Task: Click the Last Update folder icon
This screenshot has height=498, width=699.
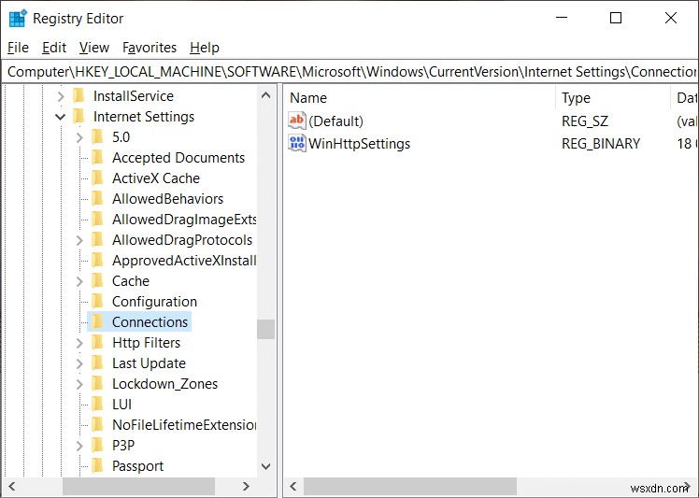Action: [x=97, y=363]
